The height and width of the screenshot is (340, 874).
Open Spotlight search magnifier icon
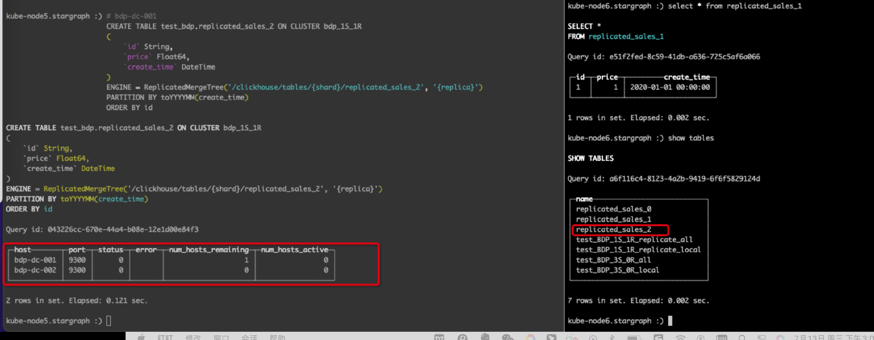tap(742, 337)
